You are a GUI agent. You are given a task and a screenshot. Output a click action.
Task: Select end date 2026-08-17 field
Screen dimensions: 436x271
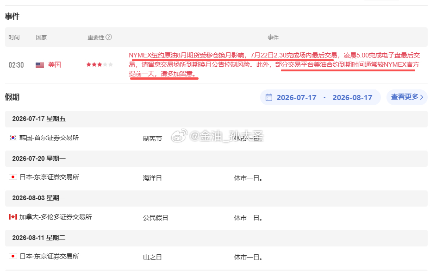click(352, 98)
